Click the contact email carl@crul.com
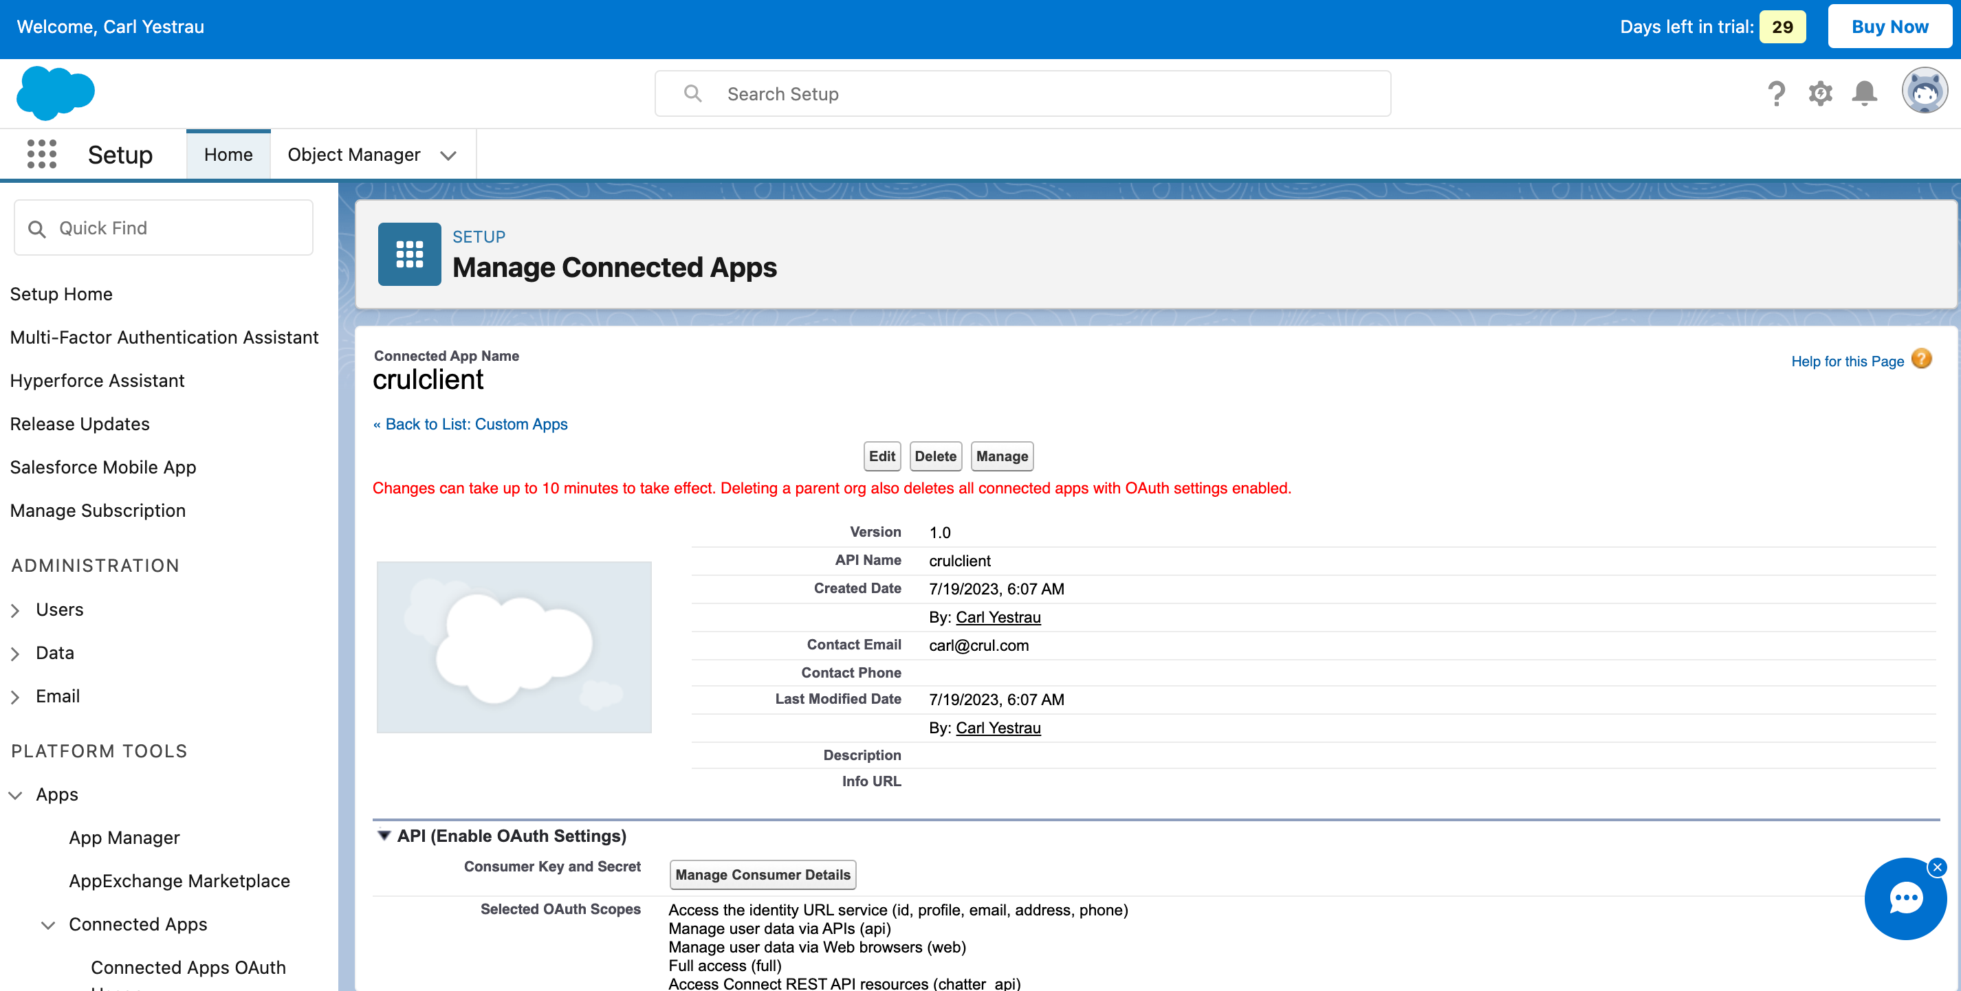This screenshot has height=991, width=1961. point(978,645)
